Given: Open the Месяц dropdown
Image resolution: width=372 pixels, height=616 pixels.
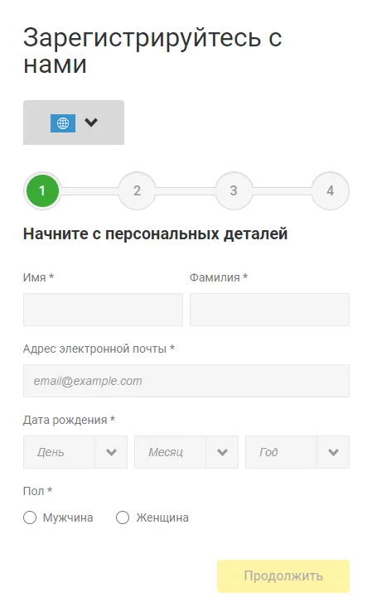Looking at the screenshot, I should click(x=186, y=452).
